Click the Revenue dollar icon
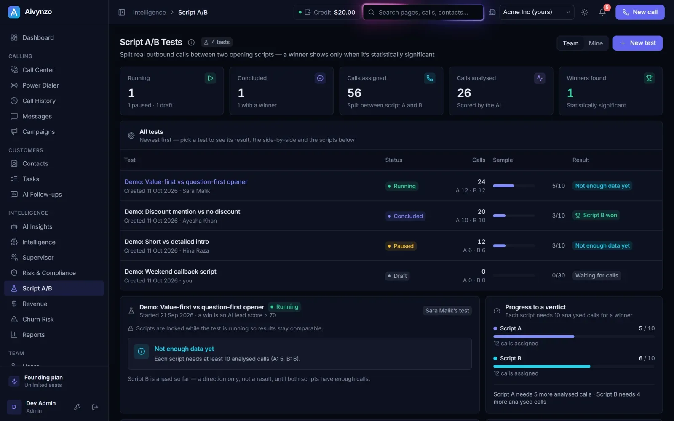The width and height of the screenshot is (674, 421). [14, 304]
